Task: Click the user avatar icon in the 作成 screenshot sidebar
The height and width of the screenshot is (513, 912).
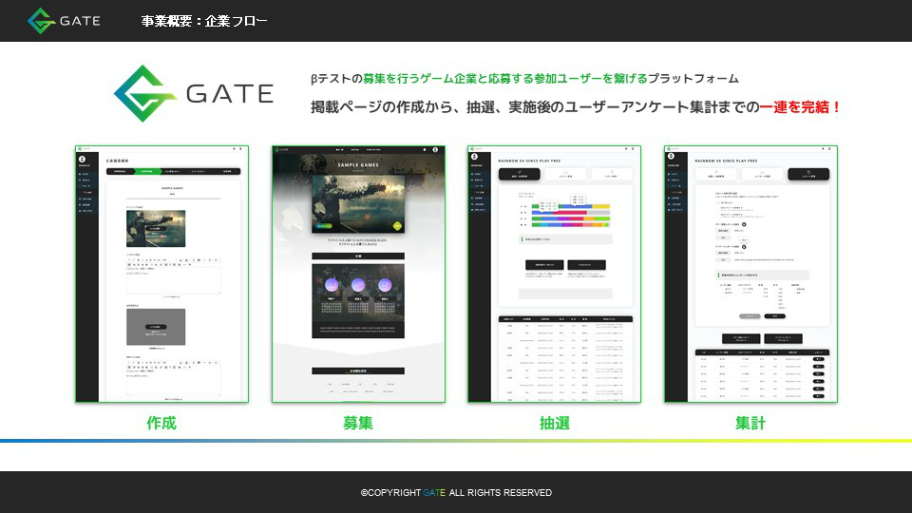Action: point(82,159)
